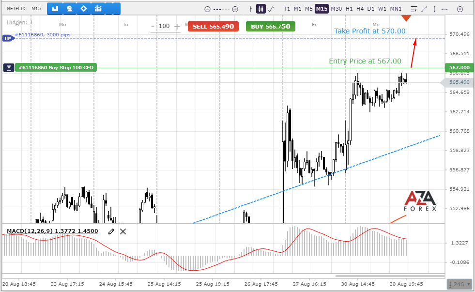The image size is (475, 292).
Task: Select the MN1 monthly timeframe
Action: [x=396, y=9]
